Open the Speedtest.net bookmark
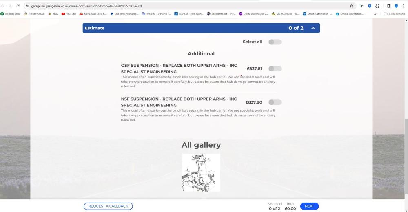408x212 pixels. [221, 14]
